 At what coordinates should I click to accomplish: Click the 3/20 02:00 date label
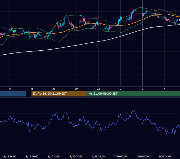[143, 156]
